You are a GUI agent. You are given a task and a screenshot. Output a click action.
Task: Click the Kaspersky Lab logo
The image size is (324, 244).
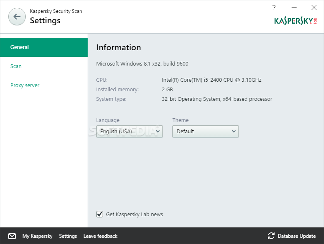(295, 21)
